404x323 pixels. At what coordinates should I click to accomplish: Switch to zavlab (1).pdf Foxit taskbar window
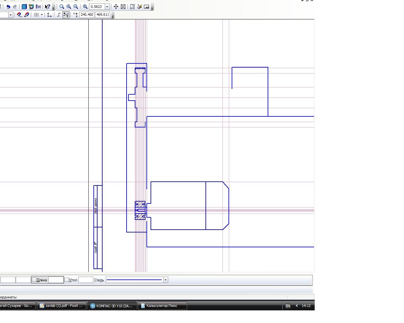point(61,306)
